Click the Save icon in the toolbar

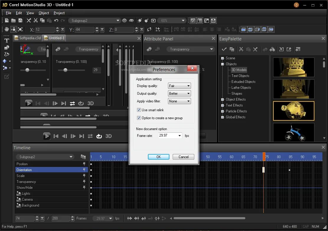(x=20, y=20)
